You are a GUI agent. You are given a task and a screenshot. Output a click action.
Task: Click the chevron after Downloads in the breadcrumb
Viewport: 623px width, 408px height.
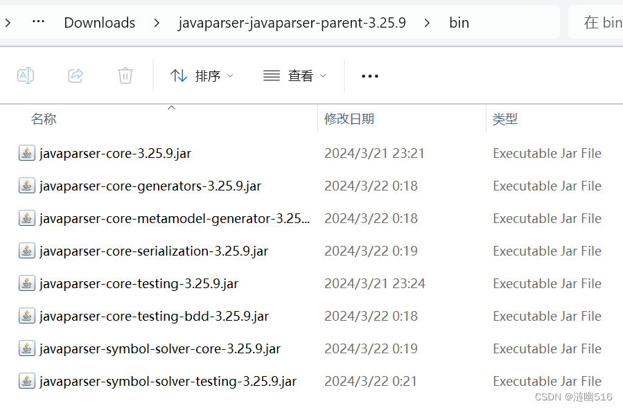pos(157,22)
